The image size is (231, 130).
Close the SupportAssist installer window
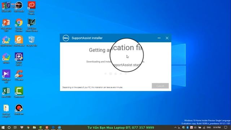[167, 38]
